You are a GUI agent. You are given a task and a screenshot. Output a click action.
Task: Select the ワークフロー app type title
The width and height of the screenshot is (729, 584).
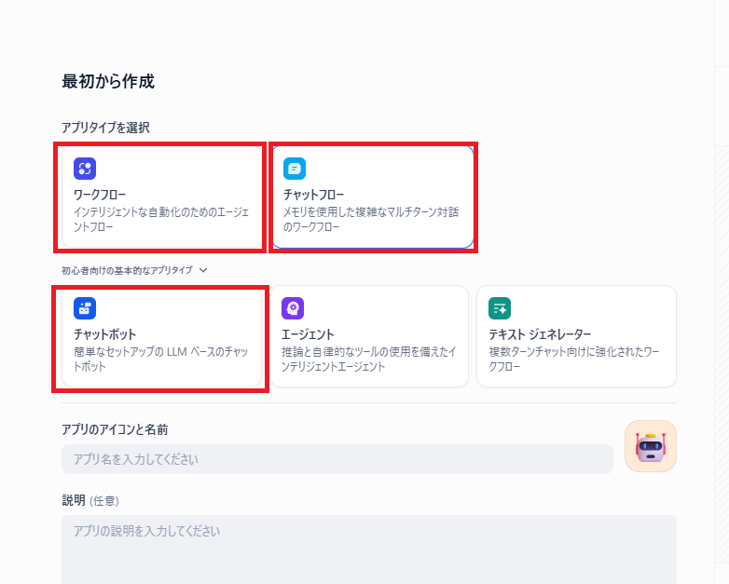point(100,195)
